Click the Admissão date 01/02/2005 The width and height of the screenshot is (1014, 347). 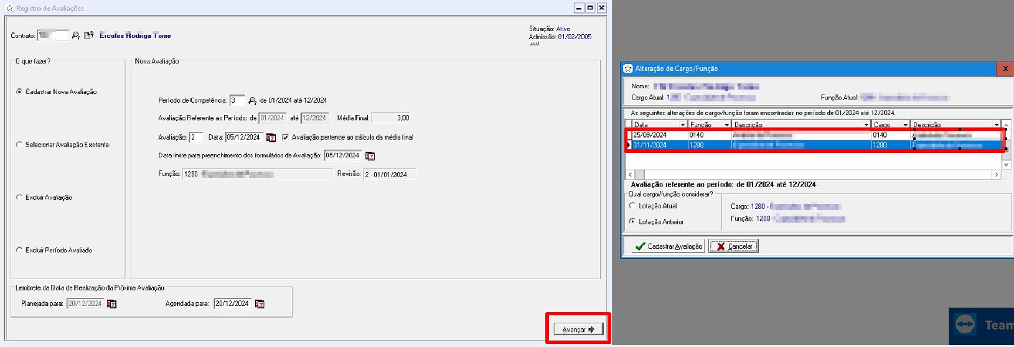point(575,37)
